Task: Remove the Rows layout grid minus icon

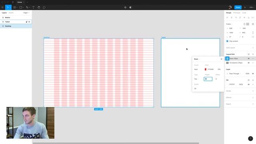Action: [x=253, y=58]
